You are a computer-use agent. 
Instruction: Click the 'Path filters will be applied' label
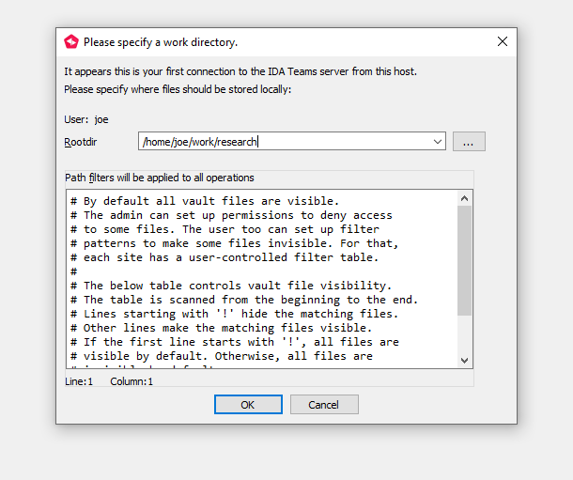[x=159, y=178]
